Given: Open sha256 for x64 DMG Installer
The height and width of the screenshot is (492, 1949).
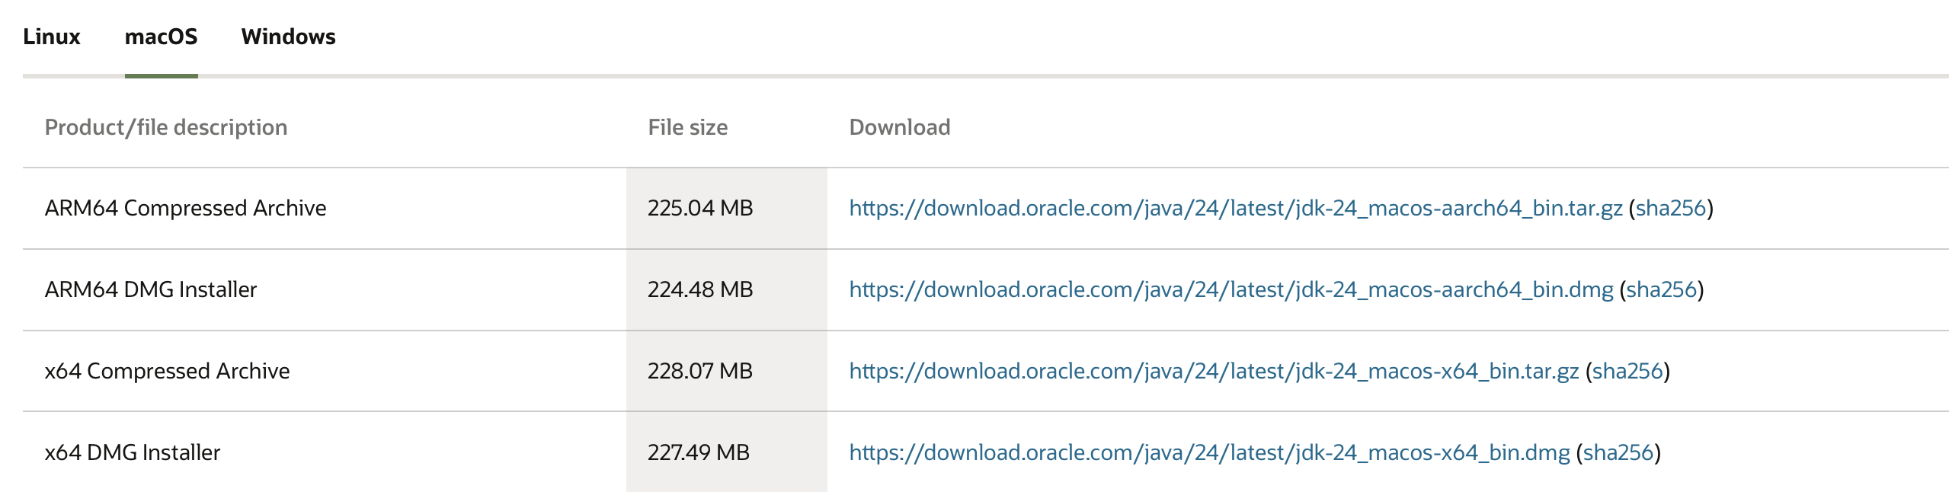Looking at the screenshot, I should 1618,452.
